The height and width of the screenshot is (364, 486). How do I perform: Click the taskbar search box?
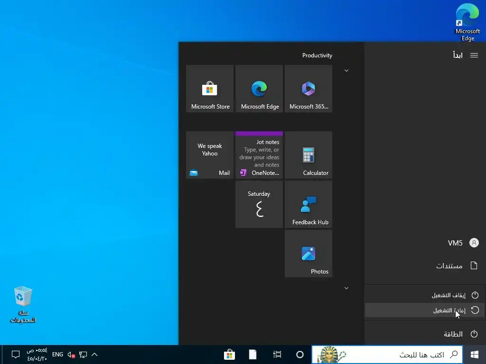(x=387, y=355)
